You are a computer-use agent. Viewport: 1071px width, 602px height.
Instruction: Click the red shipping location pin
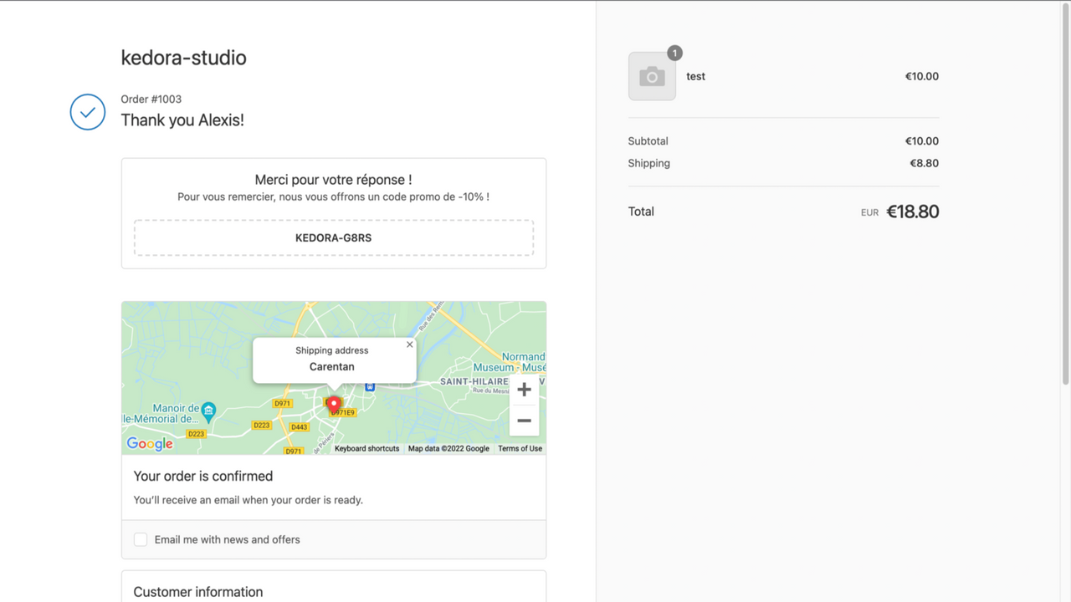click(x=333, y=406)
